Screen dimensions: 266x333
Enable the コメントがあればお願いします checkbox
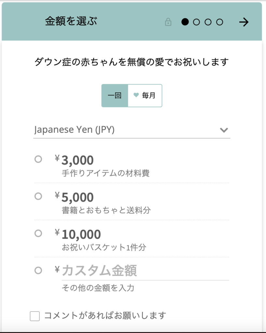click(x=35, y=316)
